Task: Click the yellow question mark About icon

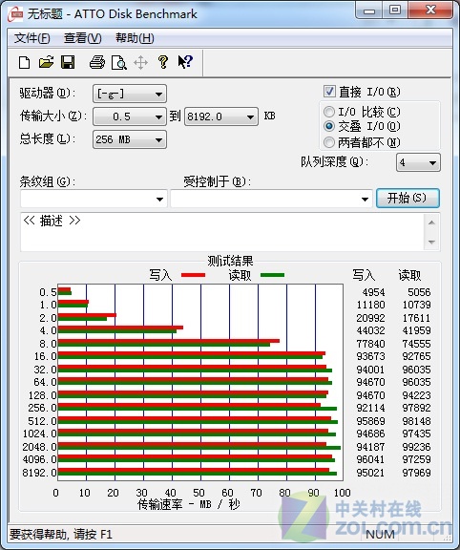Action: coord(162,62)
